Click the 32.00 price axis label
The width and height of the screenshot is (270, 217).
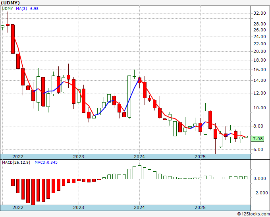click(260, 13)
